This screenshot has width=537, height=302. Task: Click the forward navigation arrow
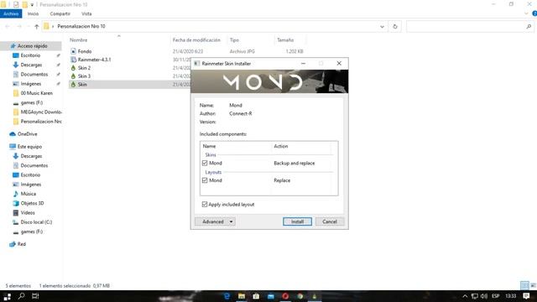[19, 26]
